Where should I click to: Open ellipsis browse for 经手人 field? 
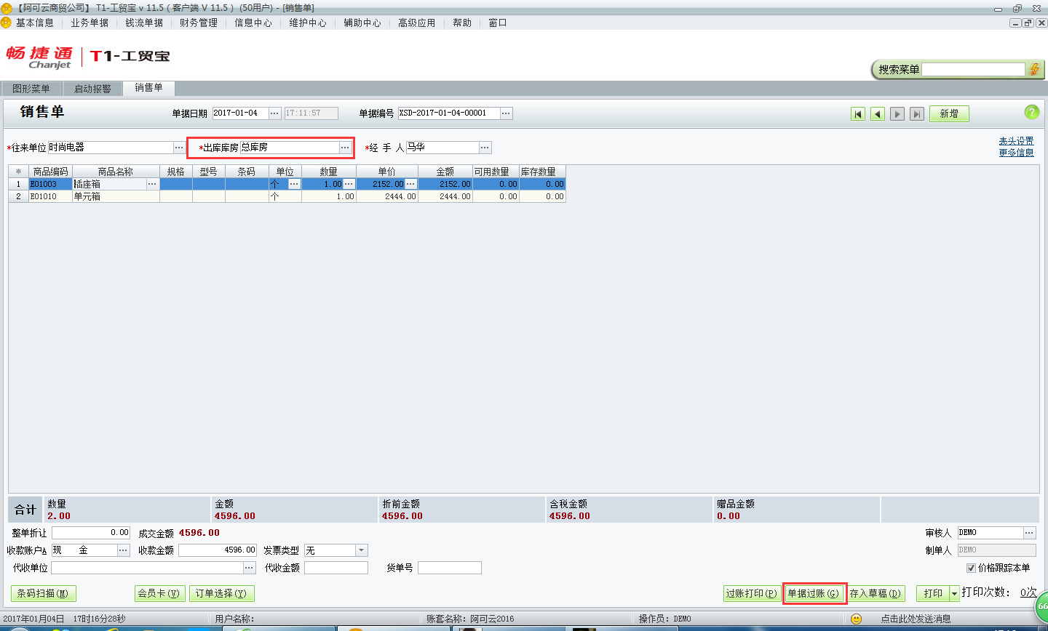coord(485,148)
